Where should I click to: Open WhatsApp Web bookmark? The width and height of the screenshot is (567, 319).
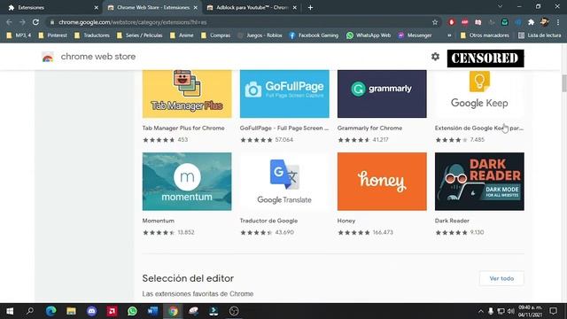click(369, 35)
